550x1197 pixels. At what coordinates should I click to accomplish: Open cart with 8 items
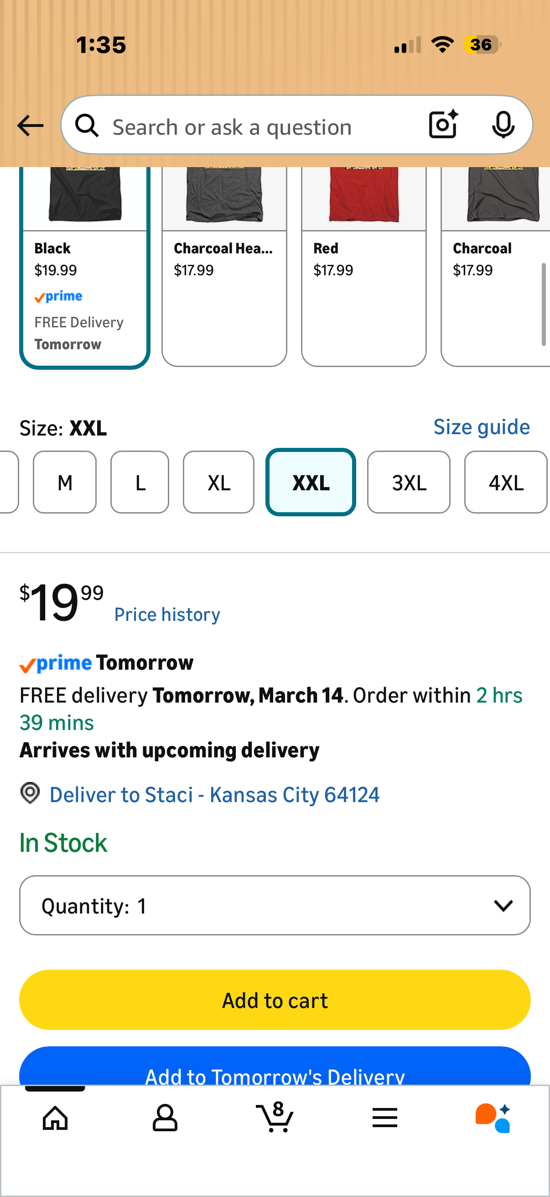tap(275, 1116)
